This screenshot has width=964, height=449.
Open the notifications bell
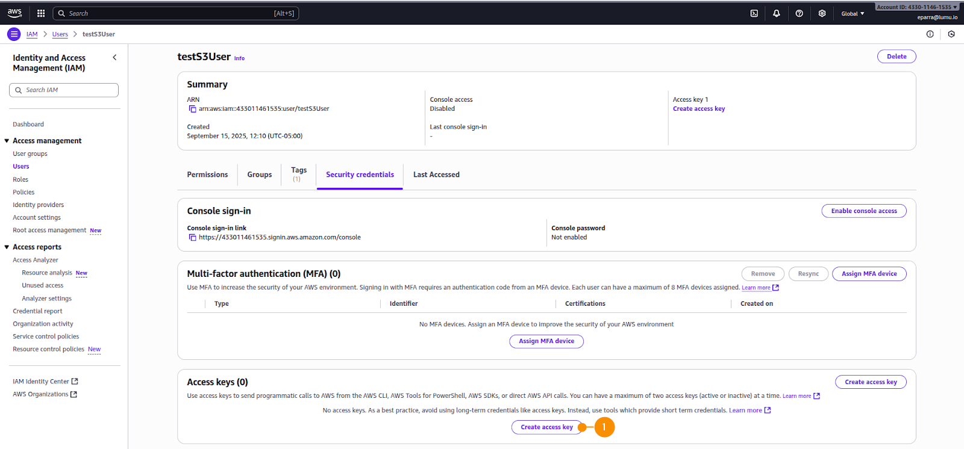click(x=777, y=13)
